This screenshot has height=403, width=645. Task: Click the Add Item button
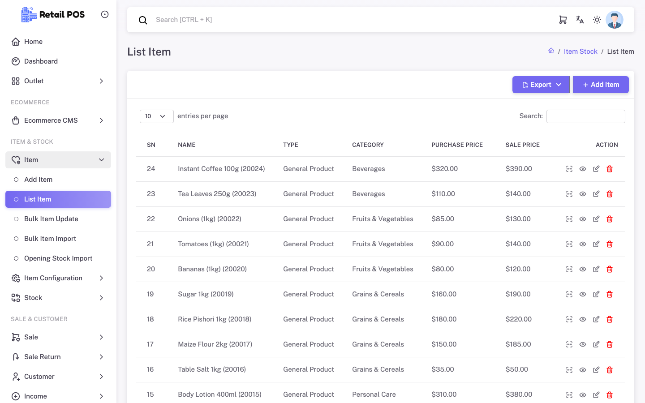click(601, 85)
